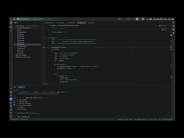Open the main menu hamburger icon
This screenshot has width=184, height=138.
[x=14, y=19]
